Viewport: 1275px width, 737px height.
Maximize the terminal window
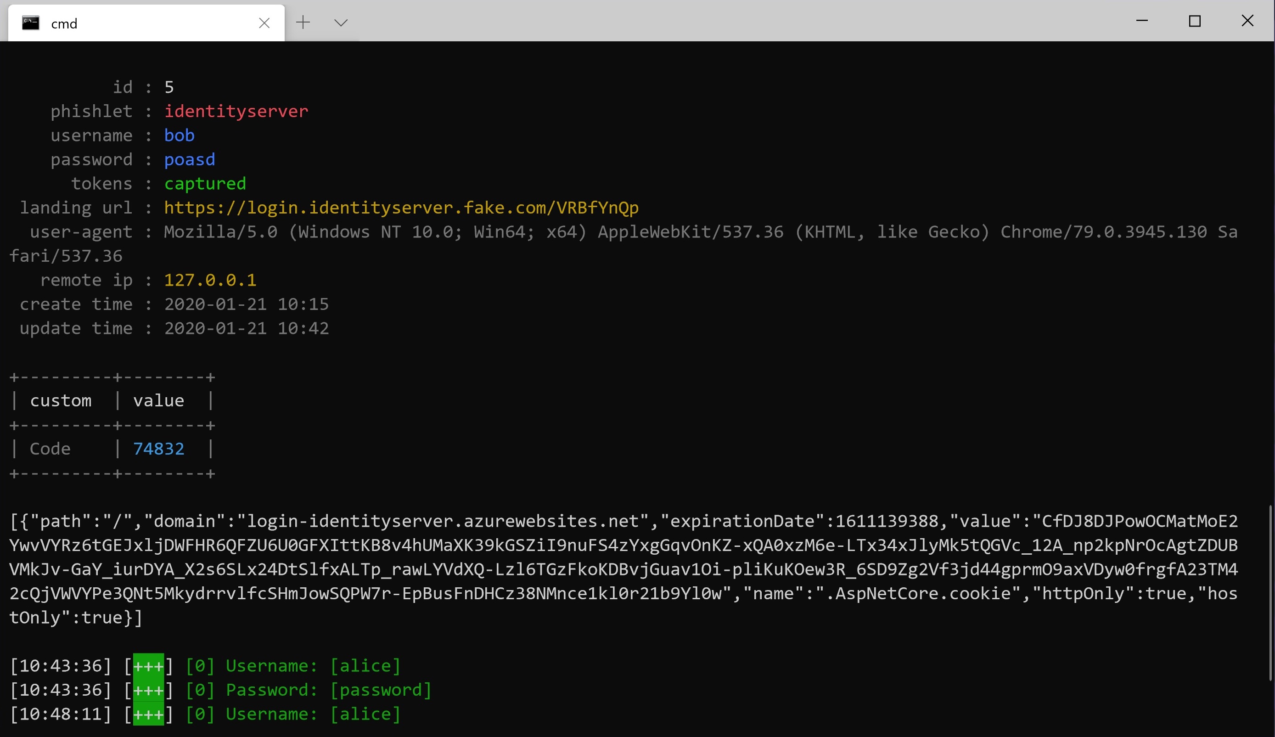1195,21
